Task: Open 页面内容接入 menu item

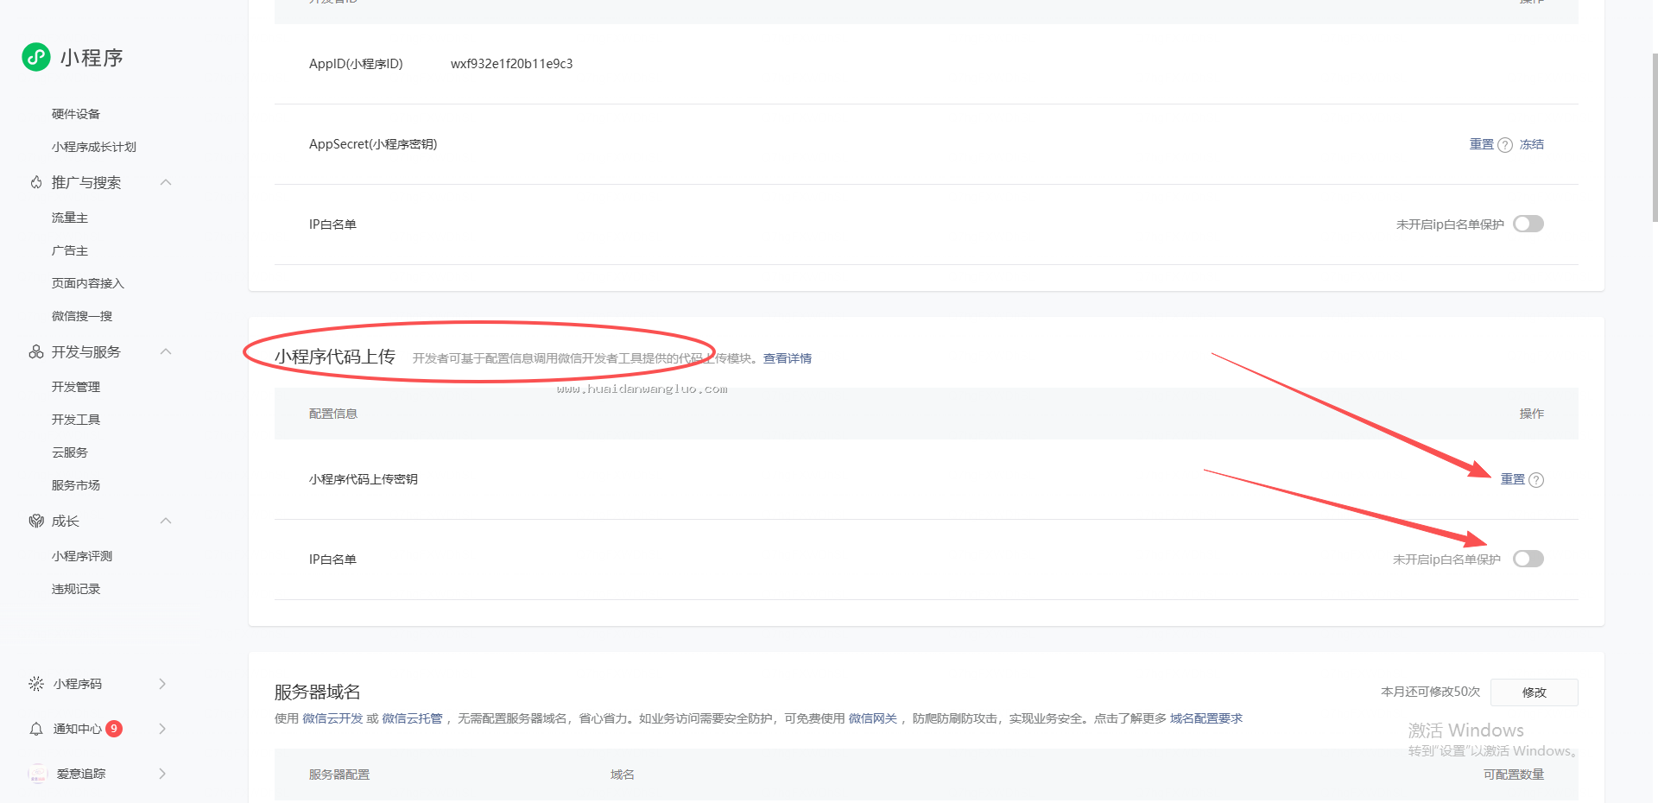Action: (88, 283)
